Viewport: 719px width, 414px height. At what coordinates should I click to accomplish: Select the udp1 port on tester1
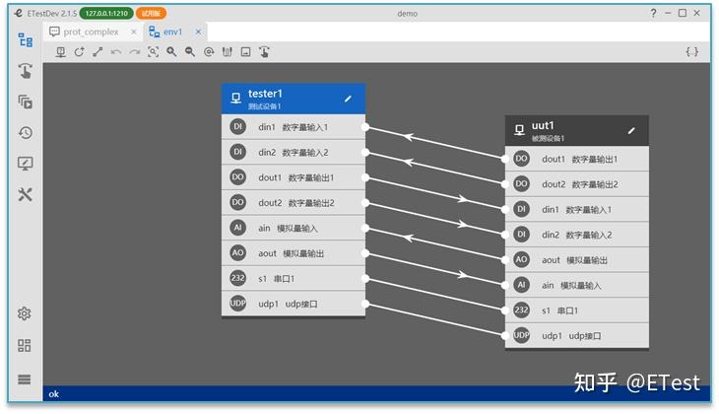pos(294,304)
